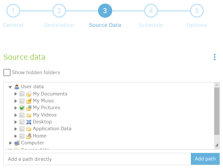Expand the Application Data folder
This screenshot has height=168, width=223.
click(x=16, y=129)
